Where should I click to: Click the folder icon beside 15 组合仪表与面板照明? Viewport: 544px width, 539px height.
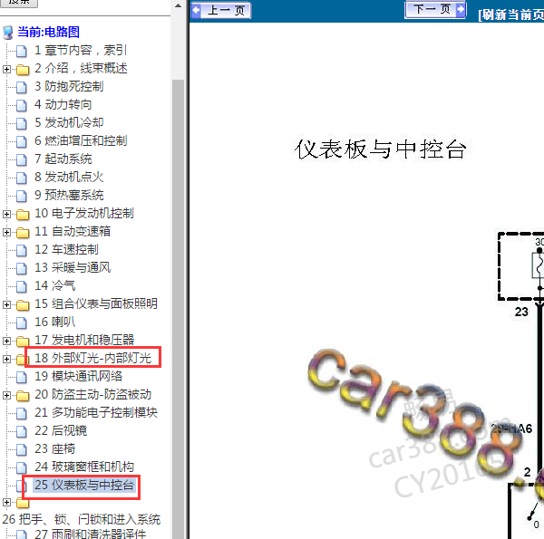23,304
